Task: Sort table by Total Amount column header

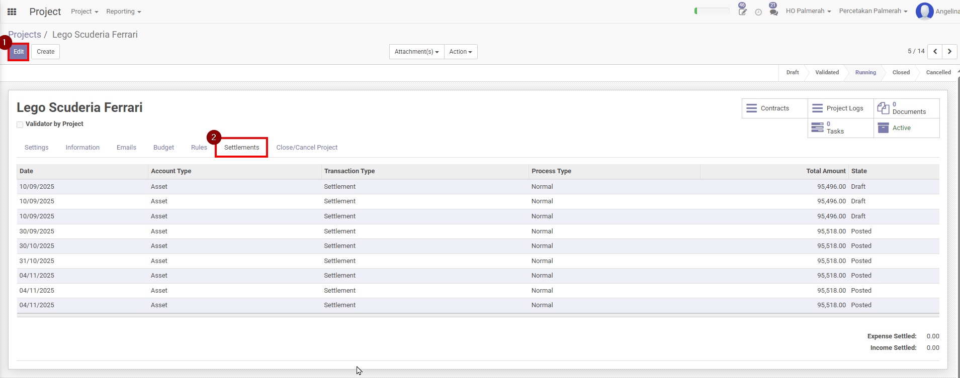Action: coord(825,171)
